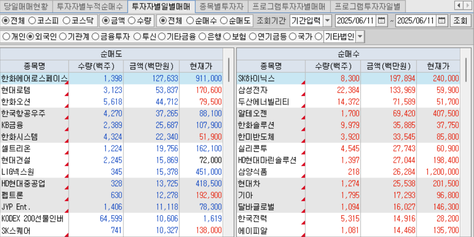The width and height of the screenshot is (474, 237).
Task: Select the 한화시스템 row
Action: [112, 137]
